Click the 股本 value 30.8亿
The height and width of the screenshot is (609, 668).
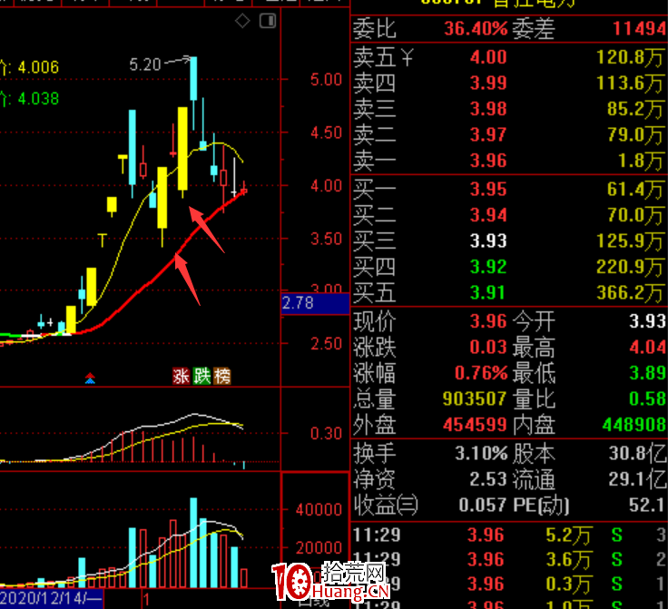point(637,454)
